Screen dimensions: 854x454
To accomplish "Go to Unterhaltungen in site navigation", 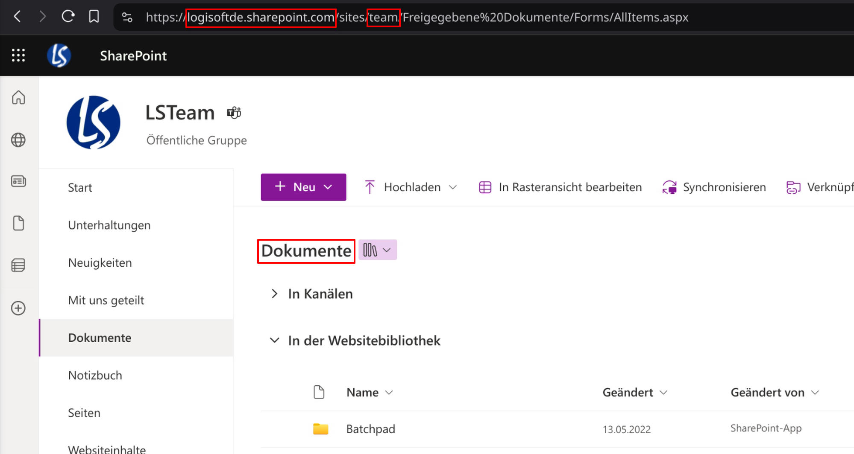I will tap(109, 225).
